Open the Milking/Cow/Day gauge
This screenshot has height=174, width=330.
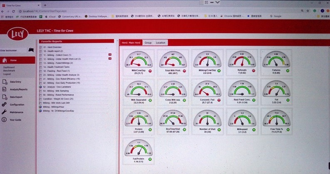pos(207,63)
